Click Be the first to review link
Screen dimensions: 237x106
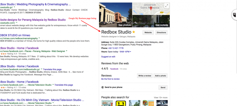pos(110,79)
